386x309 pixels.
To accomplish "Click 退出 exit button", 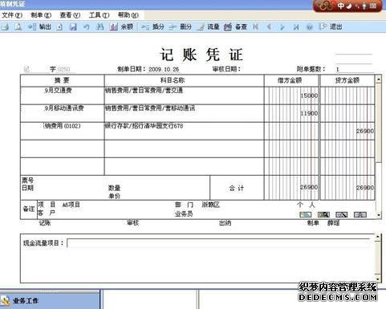I will tap(331, 26).
